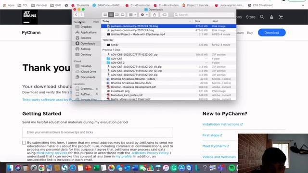The image size is (308, 173).
Task: Click the JetBrains site search magnifier icon
Action: [x=262, y=17]
